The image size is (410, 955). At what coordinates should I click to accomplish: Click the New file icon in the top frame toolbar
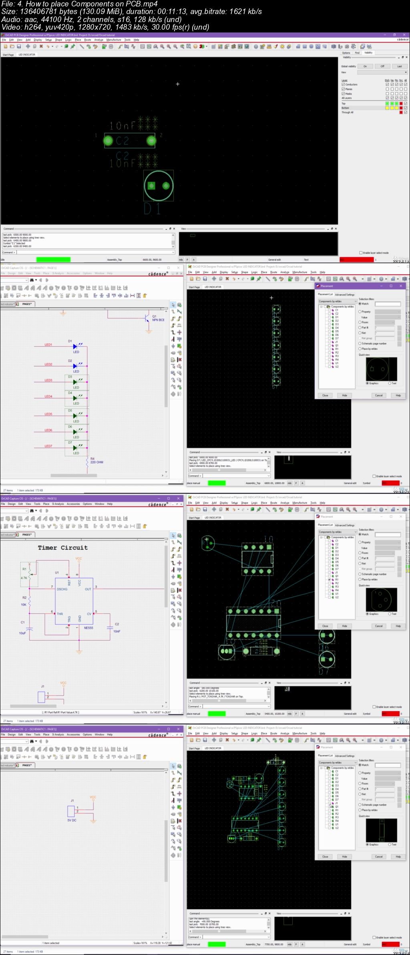[x=6, y=47]
